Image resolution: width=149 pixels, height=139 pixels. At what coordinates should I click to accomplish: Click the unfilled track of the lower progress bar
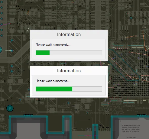click(x=87, y=89)
